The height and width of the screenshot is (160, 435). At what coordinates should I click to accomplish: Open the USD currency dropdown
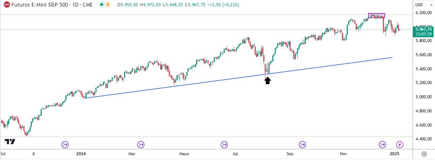point(424,5)
